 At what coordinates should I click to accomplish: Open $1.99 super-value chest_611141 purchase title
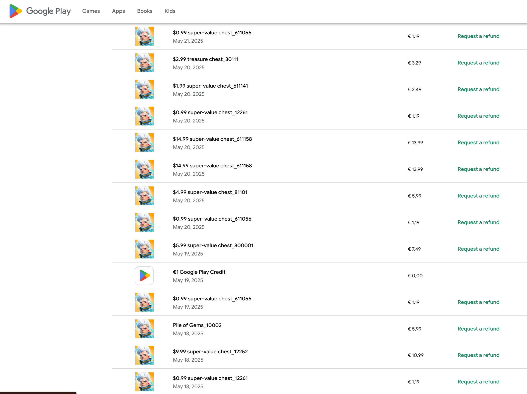pyautogui.click(x=210, y=86)
